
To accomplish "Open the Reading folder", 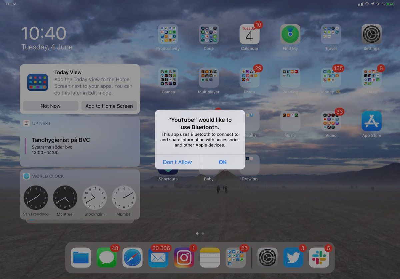I will click(290, 78).
